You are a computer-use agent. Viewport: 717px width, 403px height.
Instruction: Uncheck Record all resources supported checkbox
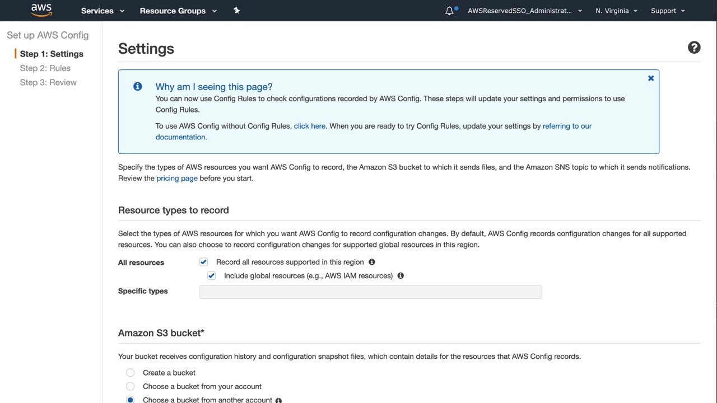(x=203, y=262)
